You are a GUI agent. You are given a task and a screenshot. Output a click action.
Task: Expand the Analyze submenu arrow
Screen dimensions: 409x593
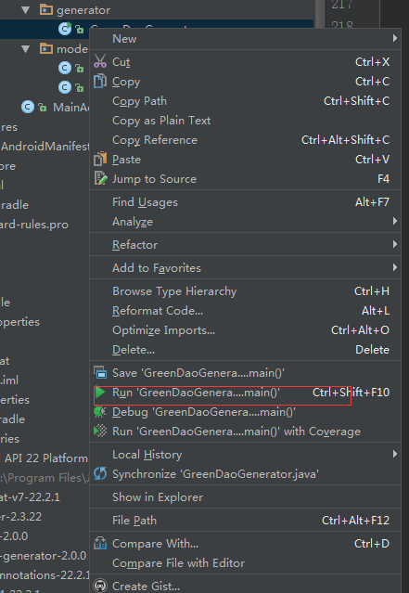click(395, 221)
